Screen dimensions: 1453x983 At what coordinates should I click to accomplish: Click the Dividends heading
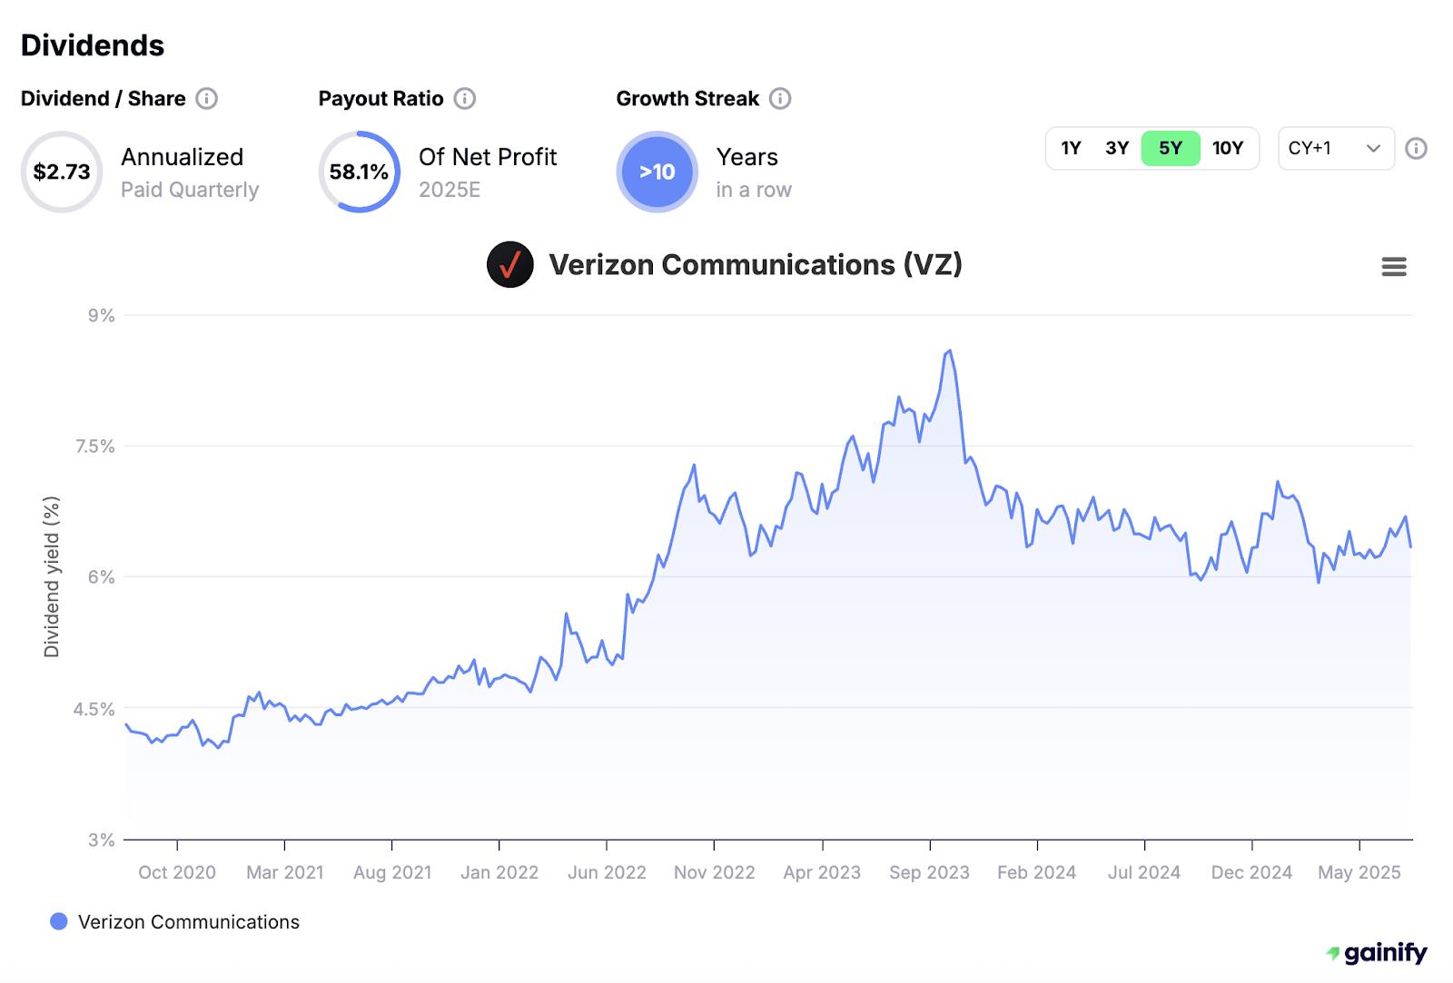pos(93,45)
